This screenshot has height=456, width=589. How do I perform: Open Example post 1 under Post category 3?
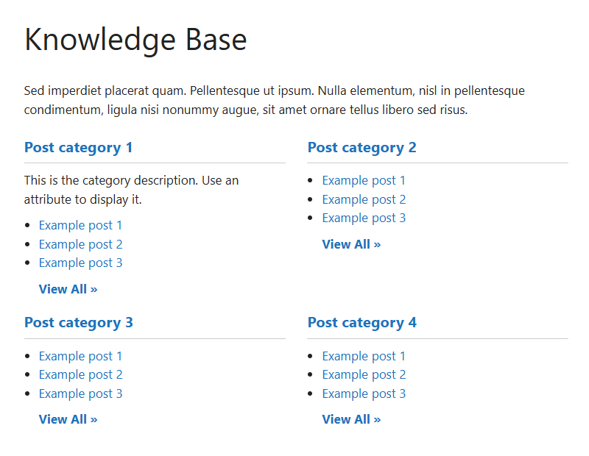click(80, 356)
